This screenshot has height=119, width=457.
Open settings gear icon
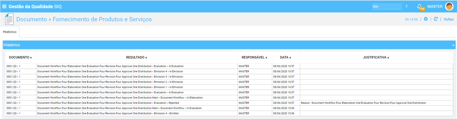426,19
